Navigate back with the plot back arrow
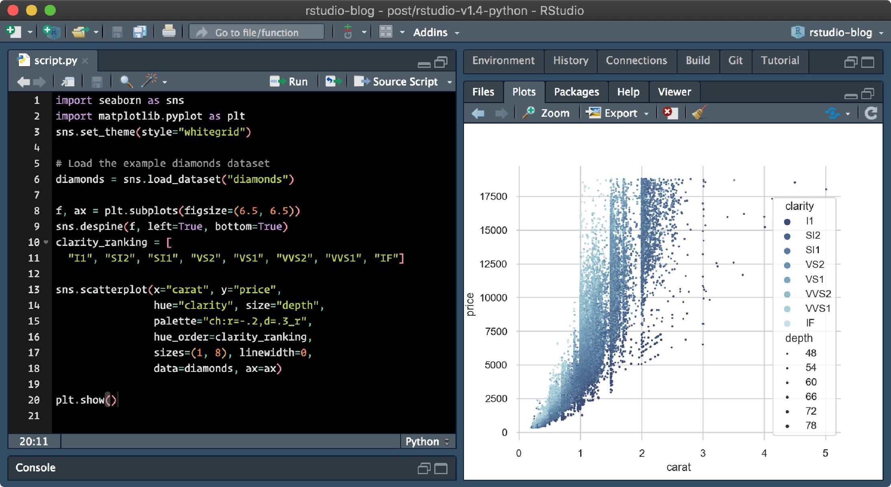Viewport: 891px width, 487px height. pyautogui.click(x=478, y=113)
